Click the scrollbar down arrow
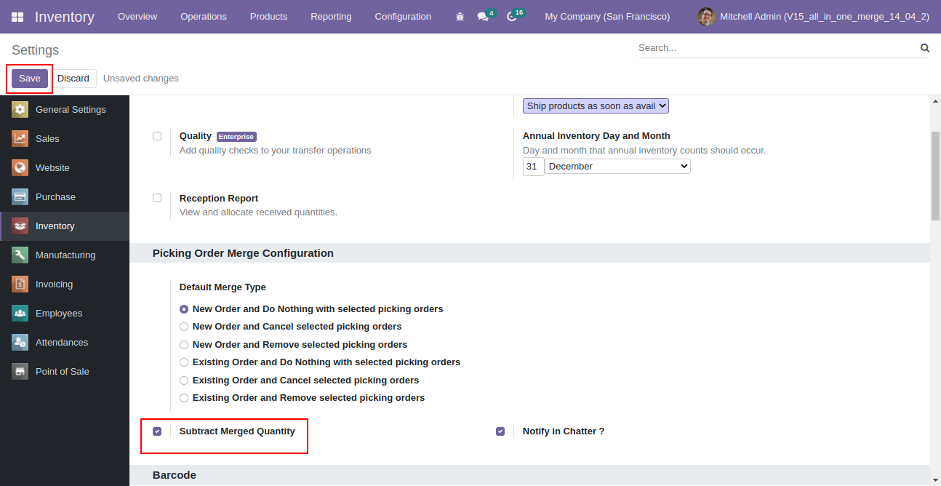This screenshot has height=486, width=941. pos(935,480)
